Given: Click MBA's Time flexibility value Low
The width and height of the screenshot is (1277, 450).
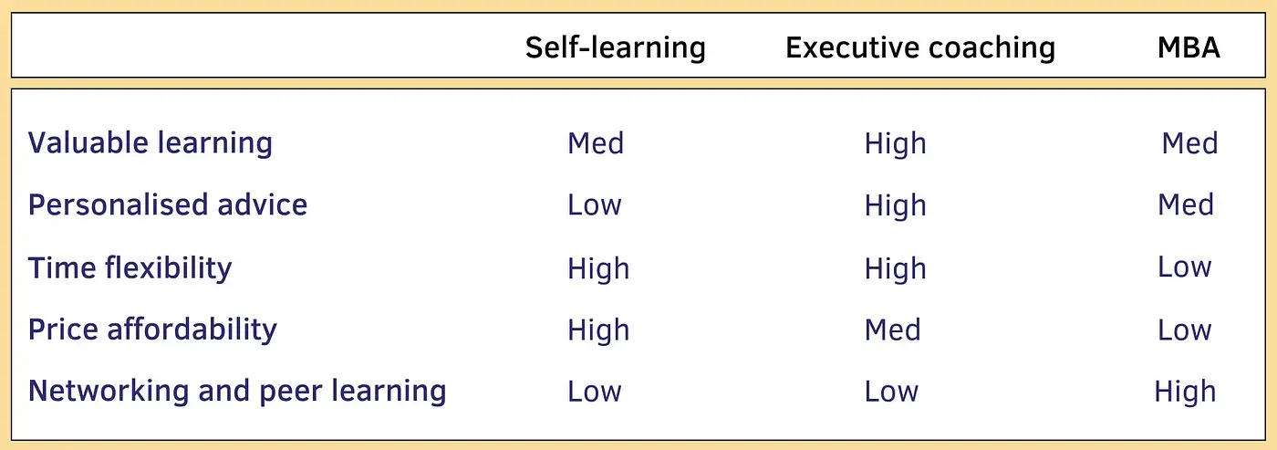Looking at the screenshot, I should tap(1185, 267).
